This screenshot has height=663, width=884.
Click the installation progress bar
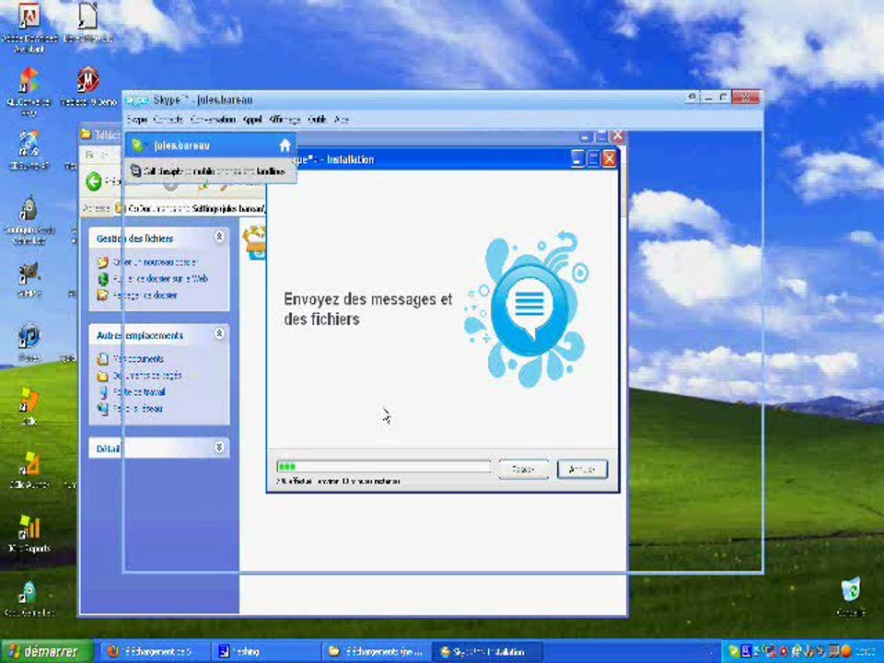click(x=383, y=466)
